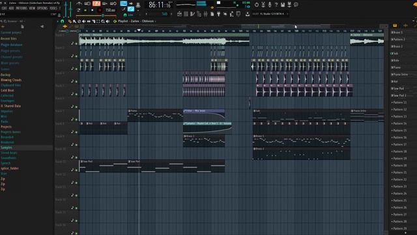Expand the Samples folder
The width and height of the screenshot is (417, 235).
click(7, 148)
